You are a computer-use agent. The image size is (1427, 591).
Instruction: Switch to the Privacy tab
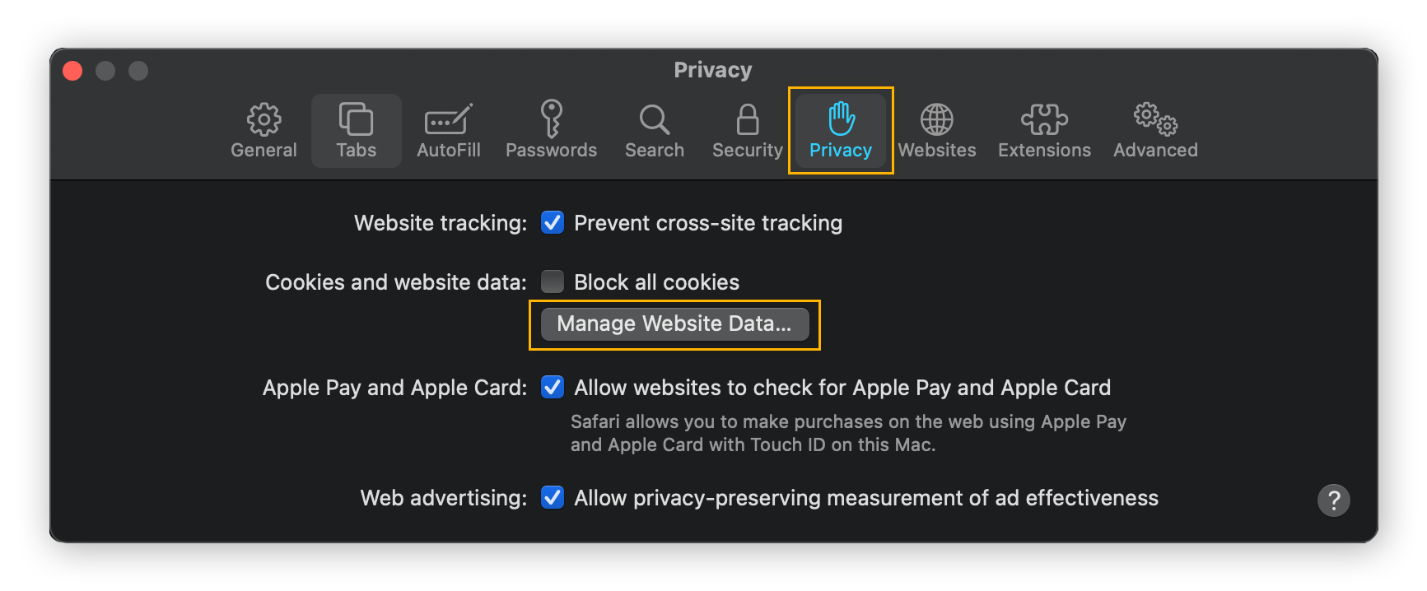[x=840, y=130]
